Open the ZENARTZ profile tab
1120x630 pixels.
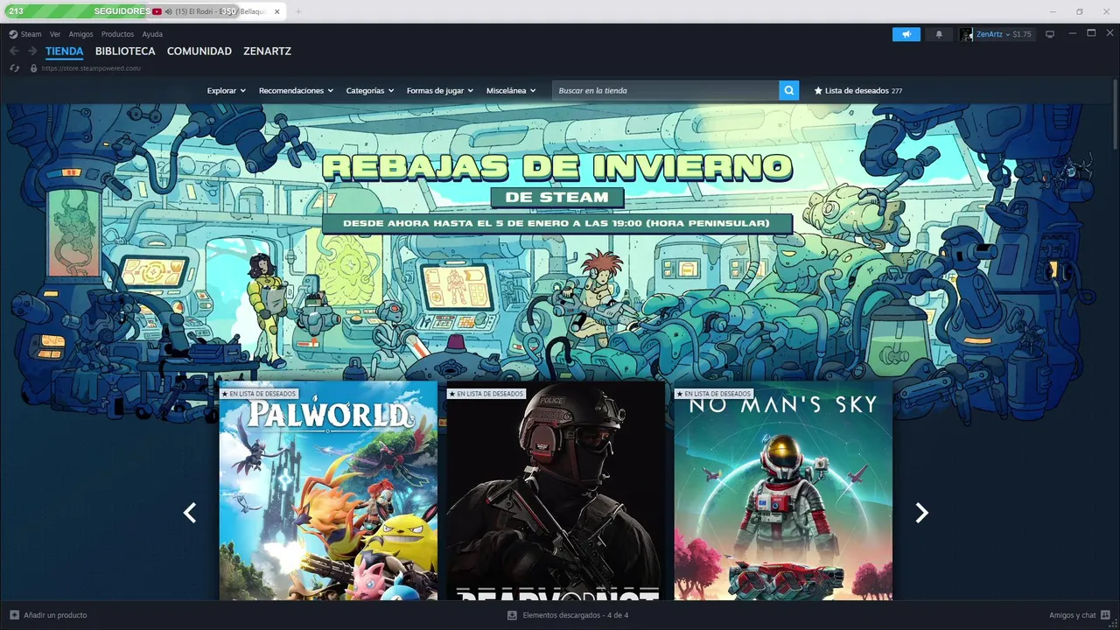(x=267, y=51)
